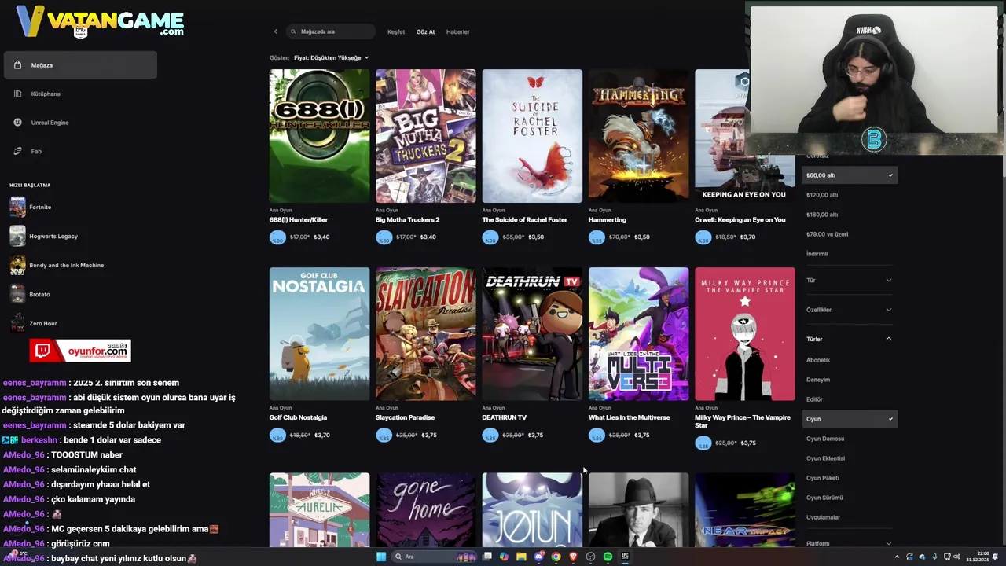Open What Lies in the Multiverse title link
1006x566 pixels.
pyautogui.click(x=630, y=417)
